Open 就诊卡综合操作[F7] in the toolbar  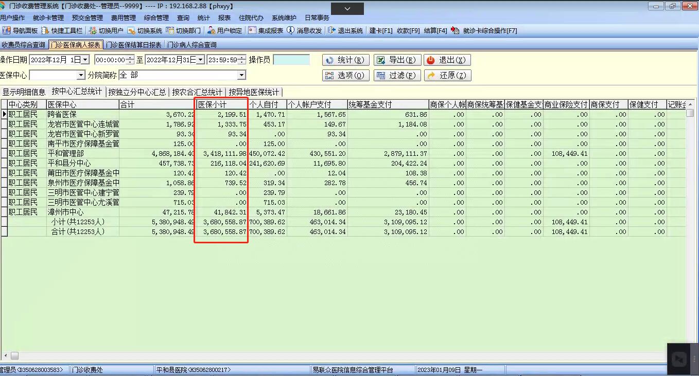484,30
